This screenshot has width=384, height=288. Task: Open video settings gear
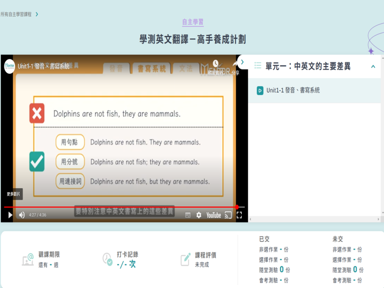tap(198, 215)
